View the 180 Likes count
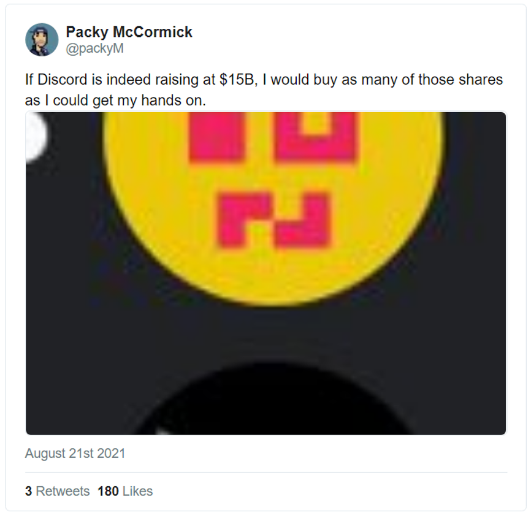The width and height of the screenshot is (531, 518). coord(125,491)
